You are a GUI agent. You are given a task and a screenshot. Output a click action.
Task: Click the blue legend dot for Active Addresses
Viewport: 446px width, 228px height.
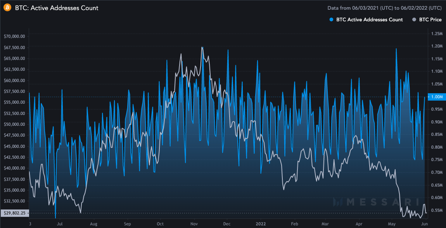coord(331,20)
